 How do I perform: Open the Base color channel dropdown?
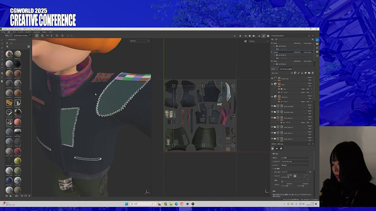pos(277,73)
